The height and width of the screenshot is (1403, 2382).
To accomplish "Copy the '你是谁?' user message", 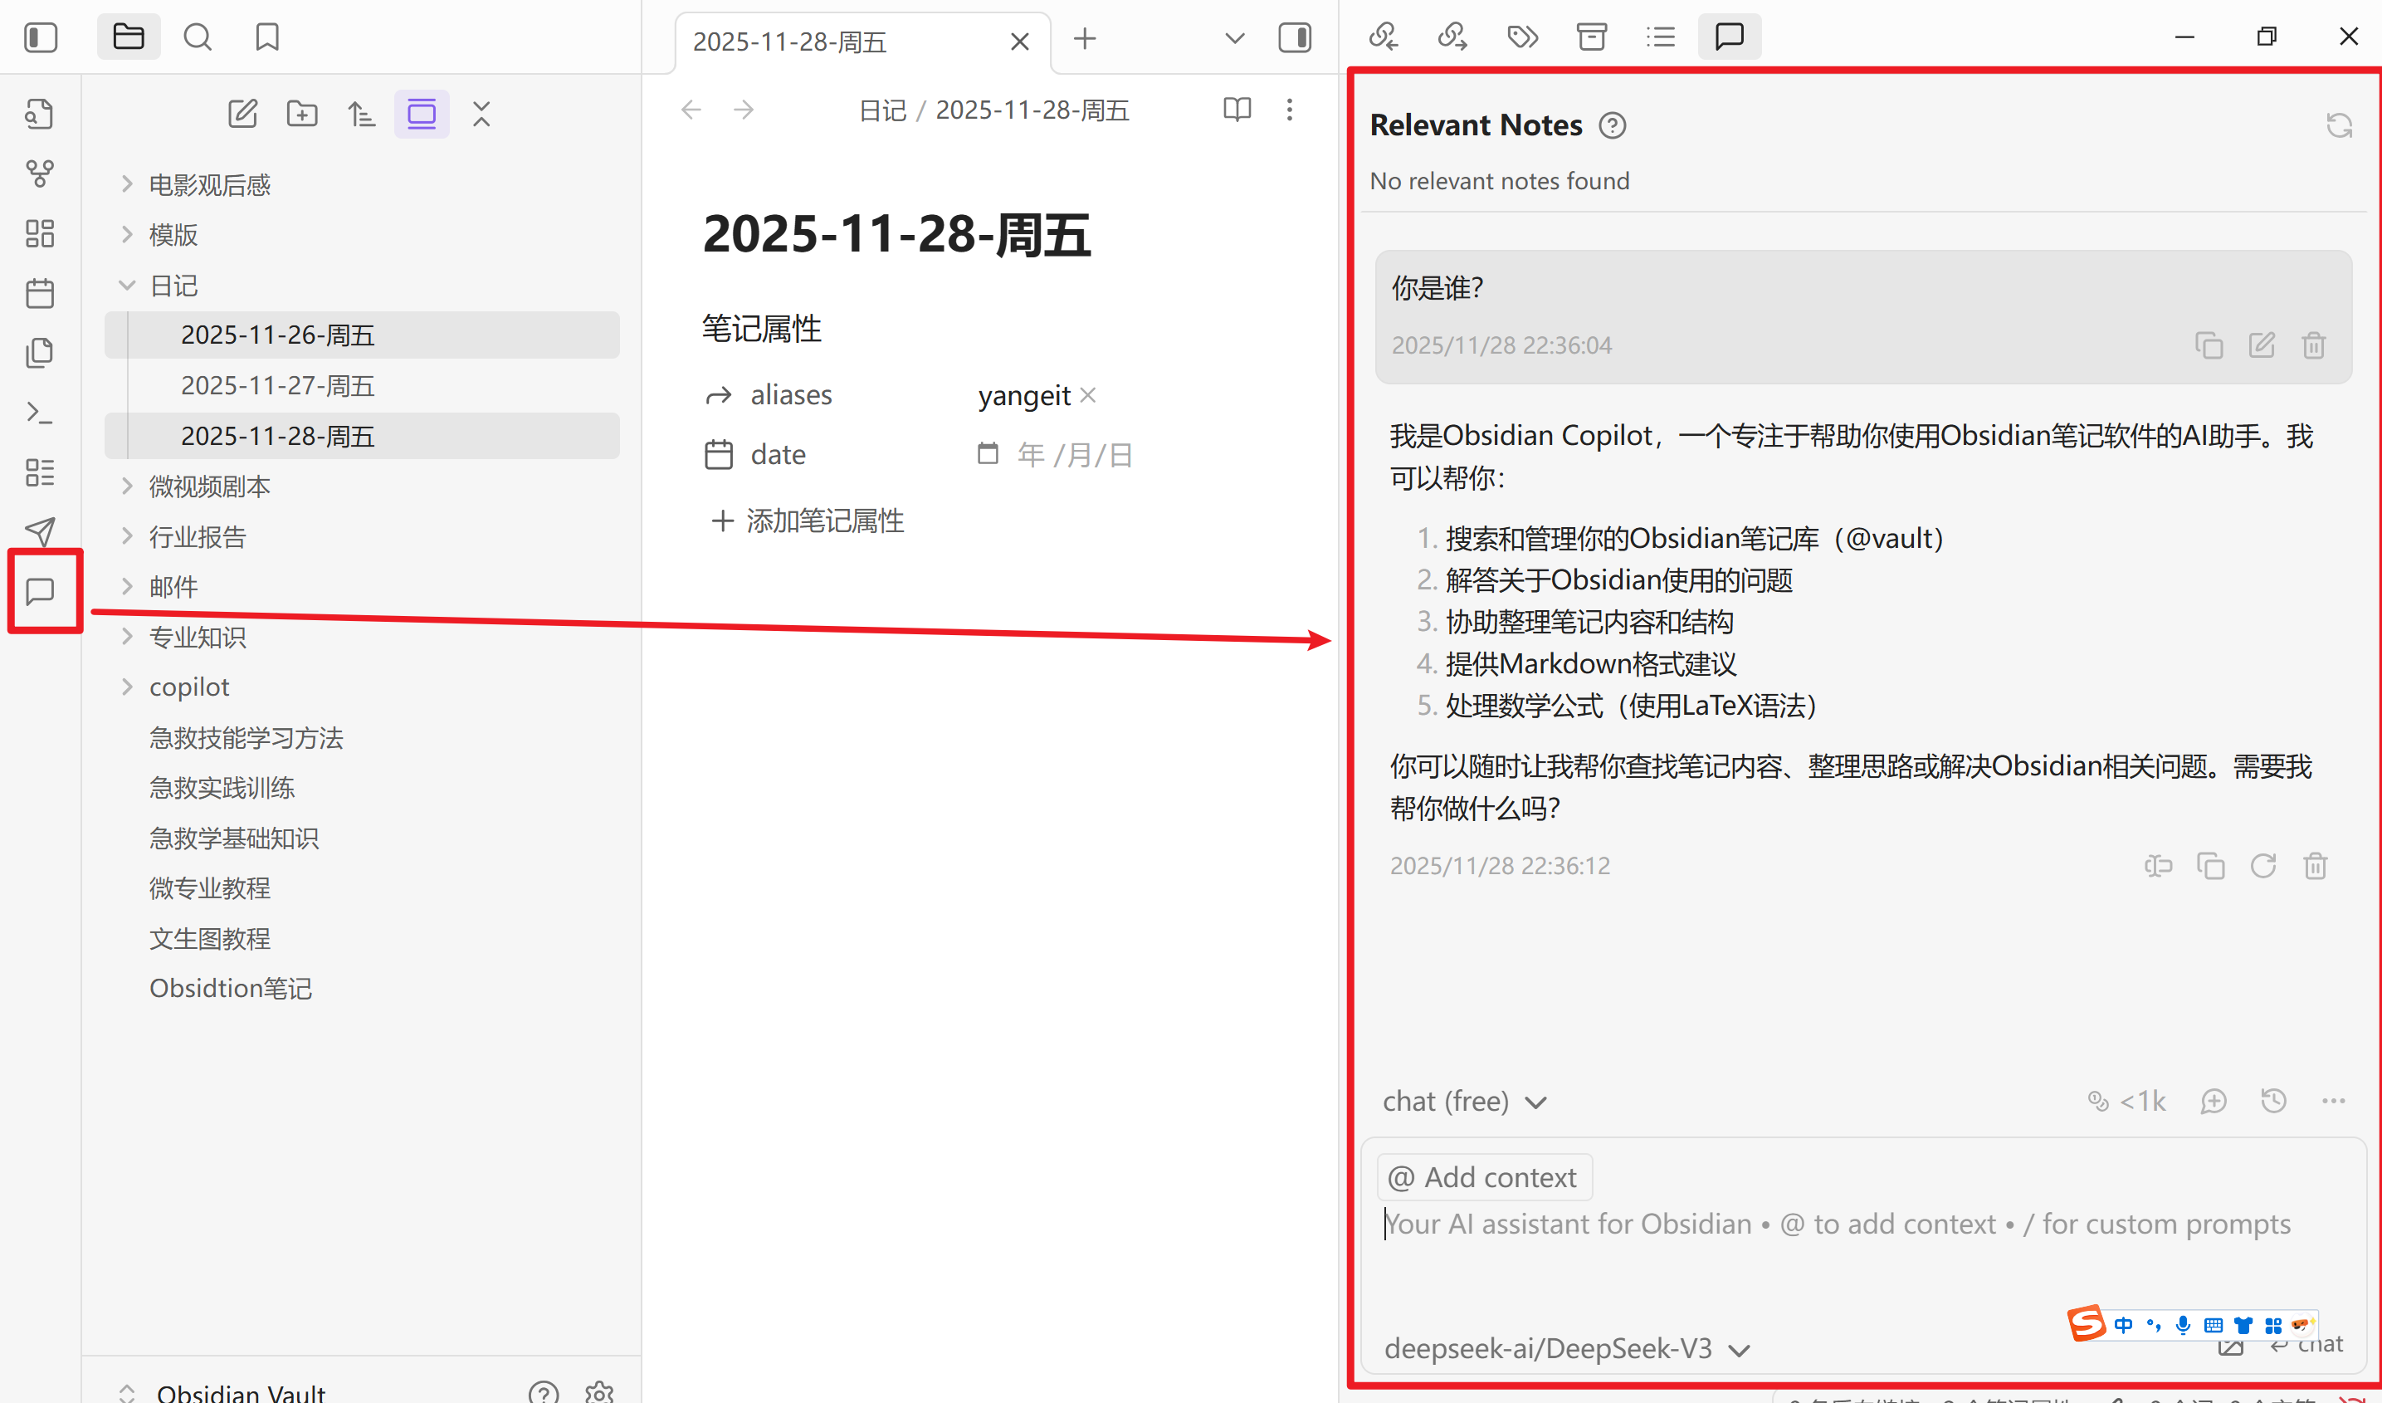I will click(x=2208, y=346).
